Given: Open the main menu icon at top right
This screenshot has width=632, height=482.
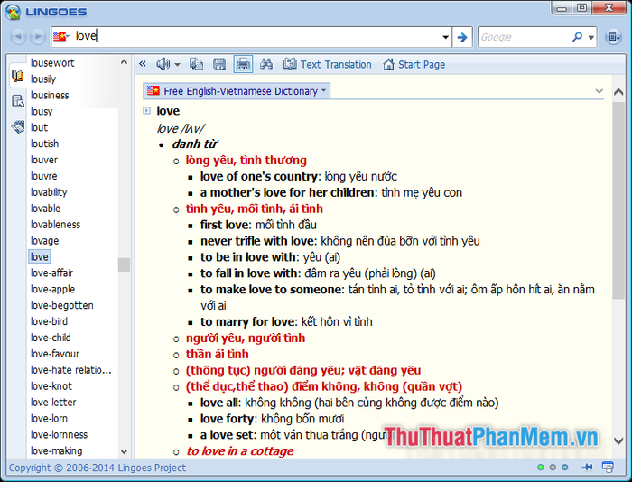Looking at the screenshot, I should 614,37.
